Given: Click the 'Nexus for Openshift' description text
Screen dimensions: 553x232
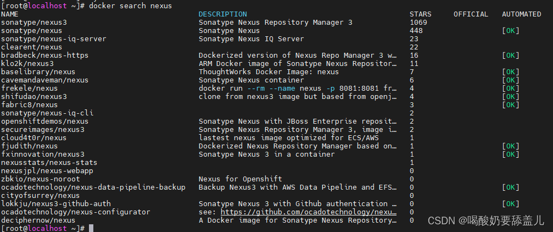Looking at the screenshot, I should pyautogui.click(x=240, y=179).
